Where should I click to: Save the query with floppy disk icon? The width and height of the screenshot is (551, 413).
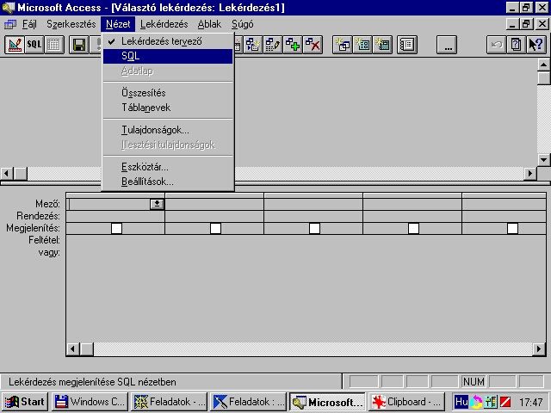pyautogui.click(x=79, y=45)
